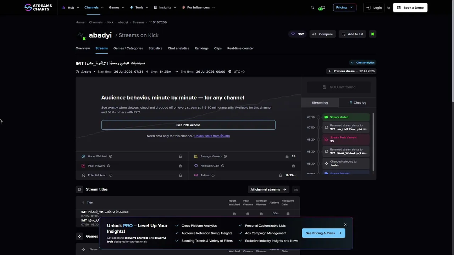Viewport: 454px width, 255px height.
Task: Click the Stream started camera icon in log
Action: 326,117
